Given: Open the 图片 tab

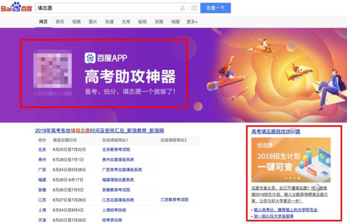Looking at the screenshot, I should pos(93,21).
